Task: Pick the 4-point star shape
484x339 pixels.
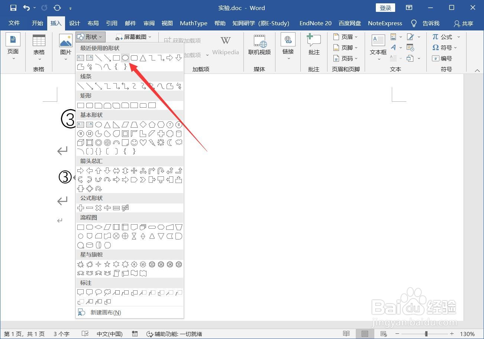Action: [99, 264]
